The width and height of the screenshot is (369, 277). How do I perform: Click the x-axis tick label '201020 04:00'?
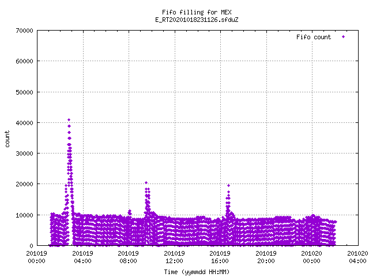[357, 257]
